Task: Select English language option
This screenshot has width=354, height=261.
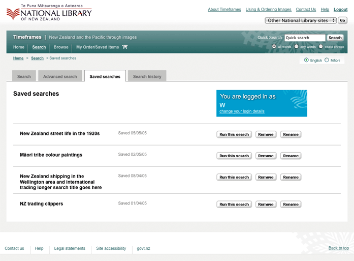Action: [306, 60]
